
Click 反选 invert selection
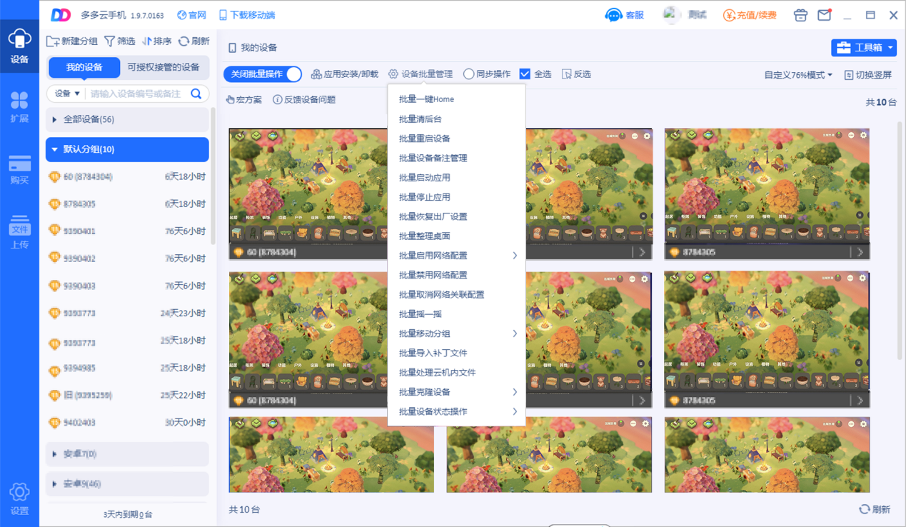coord(576,74)
